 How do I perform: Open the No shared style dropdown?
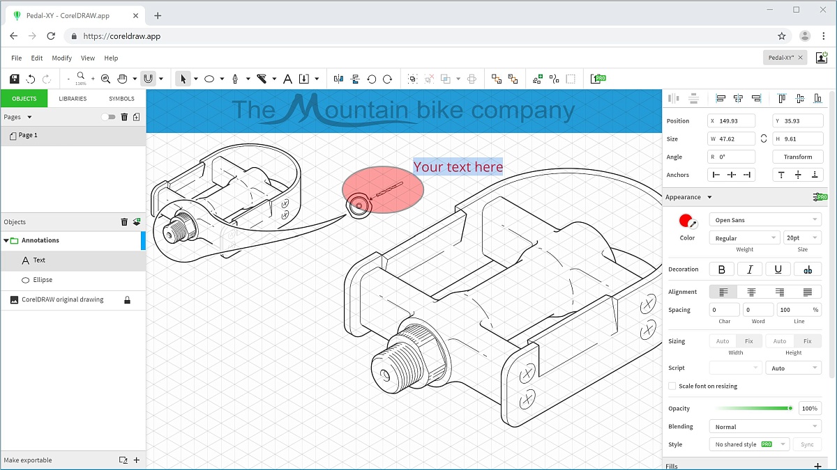pos(749,444)
